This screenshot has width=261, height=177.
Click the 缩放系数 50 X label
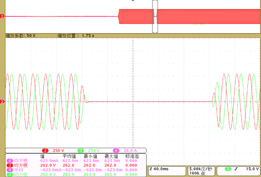[x=21, y=36]
